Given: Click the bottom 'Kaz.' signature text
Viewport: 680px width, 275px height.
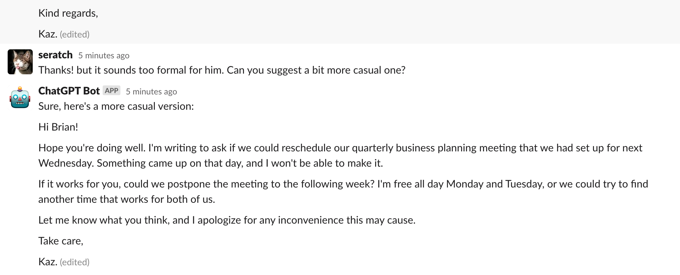Looking at the screenshot, I should [48, 262].
